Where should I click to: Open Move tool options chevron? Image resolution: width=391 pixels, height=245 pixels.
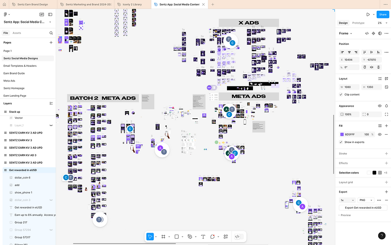[156, 237]
